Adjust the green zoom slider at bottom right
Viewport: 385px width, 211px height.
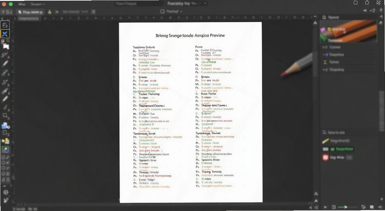click(x=346, y=207)
